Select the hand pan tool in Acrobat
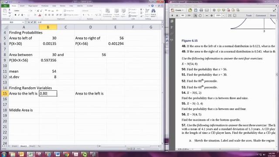 [200, 16]
